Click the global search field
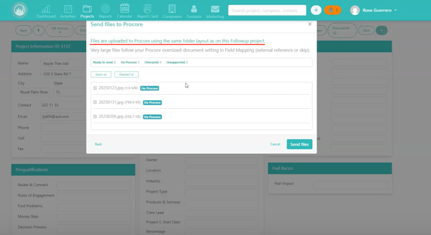 pos(267,10)
